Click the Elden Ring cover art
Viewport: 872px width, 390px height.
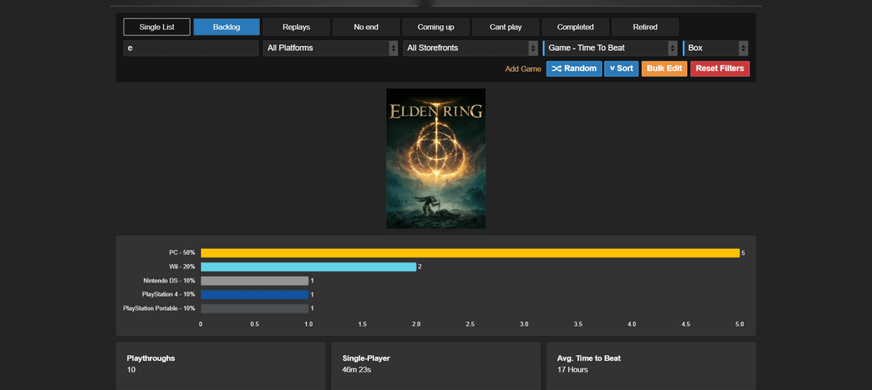click(436, 158)
